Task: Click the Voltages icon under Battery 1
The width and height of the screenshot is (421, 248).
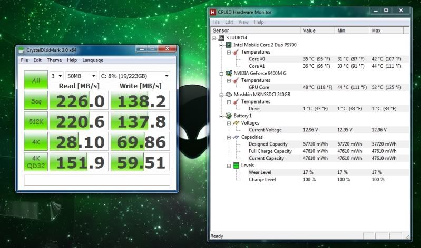Action: pos(237,123)
